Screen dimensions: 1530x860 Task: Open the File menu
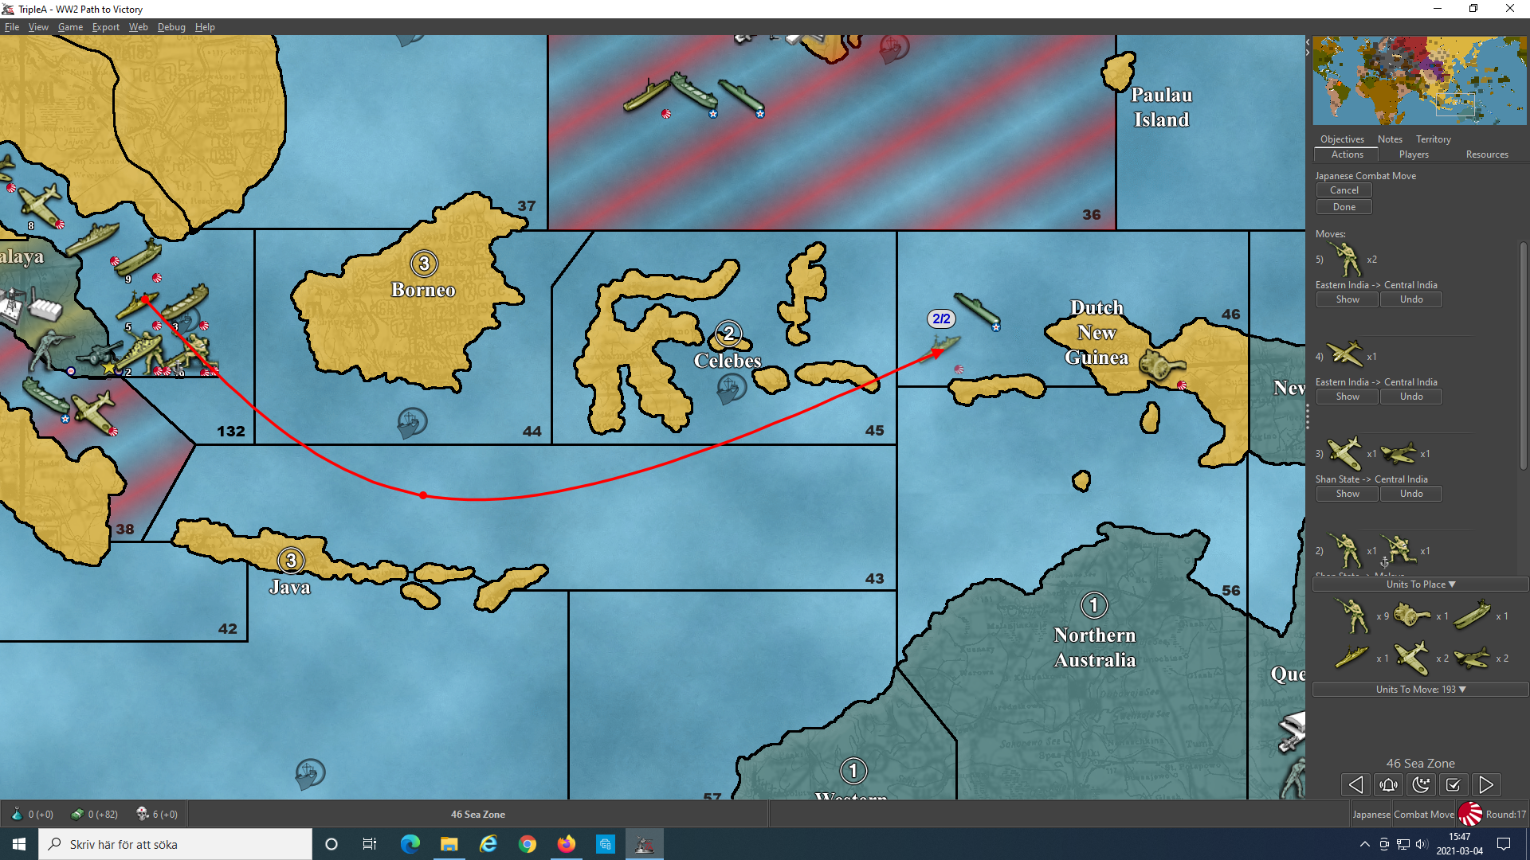pyautogui.click(x=12, y=26)
